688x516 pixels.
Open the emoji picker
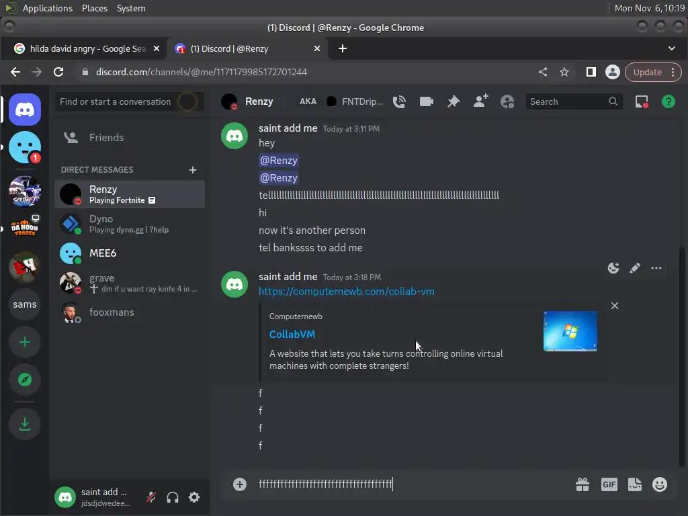point(660,484)
